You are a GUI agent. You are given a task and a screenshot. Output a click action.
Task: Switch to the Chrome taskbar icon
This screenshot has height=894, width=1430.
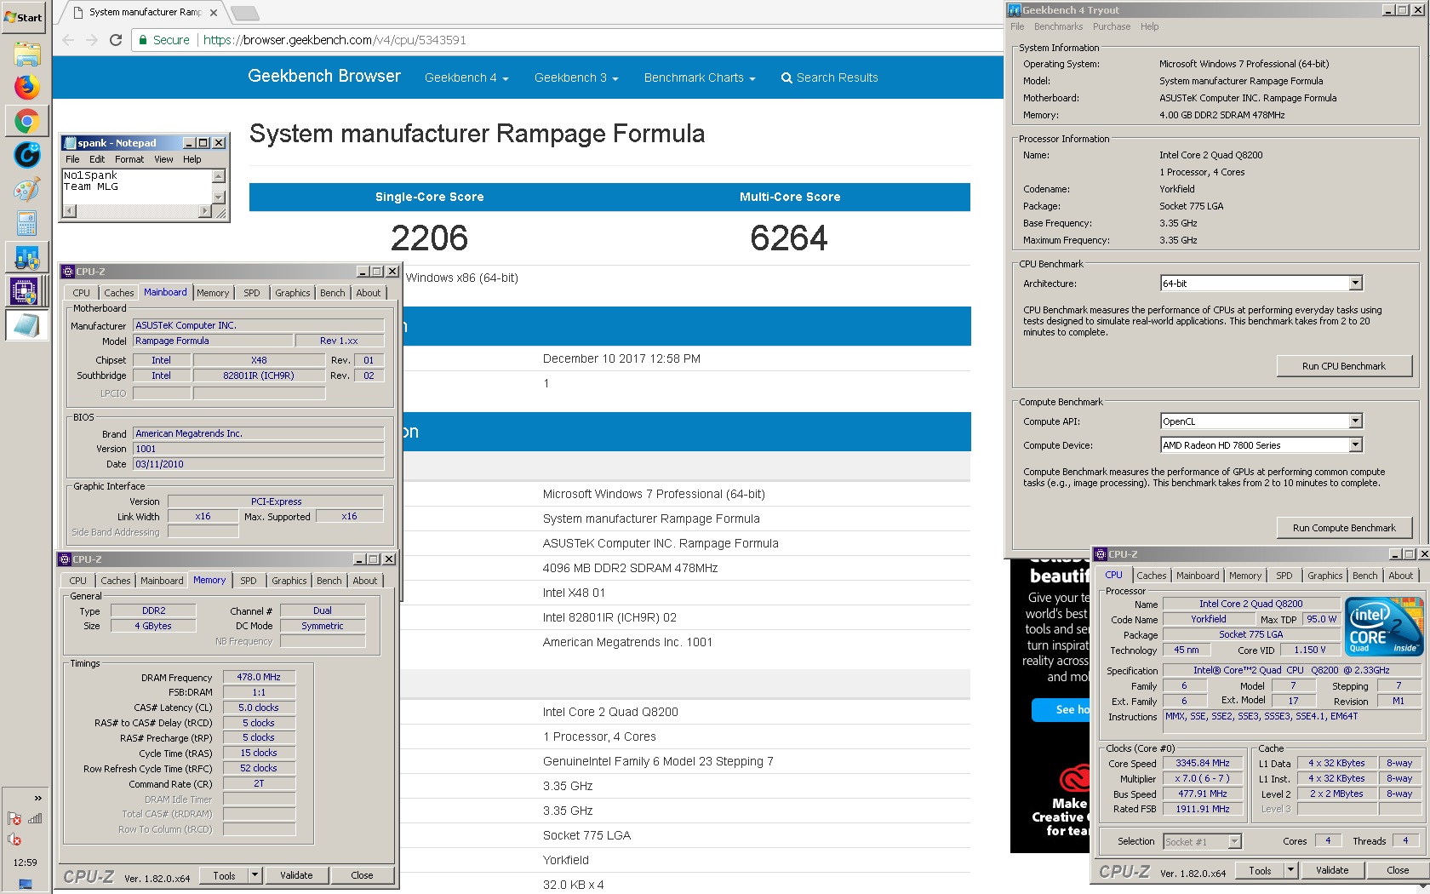pyautogui.click(x=26, y=122)
